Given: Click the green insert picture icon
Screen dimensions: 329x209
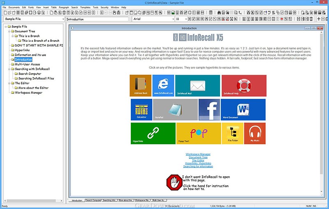Looking at the screenshot, I should pyautogui.click(x=173, y=13).
